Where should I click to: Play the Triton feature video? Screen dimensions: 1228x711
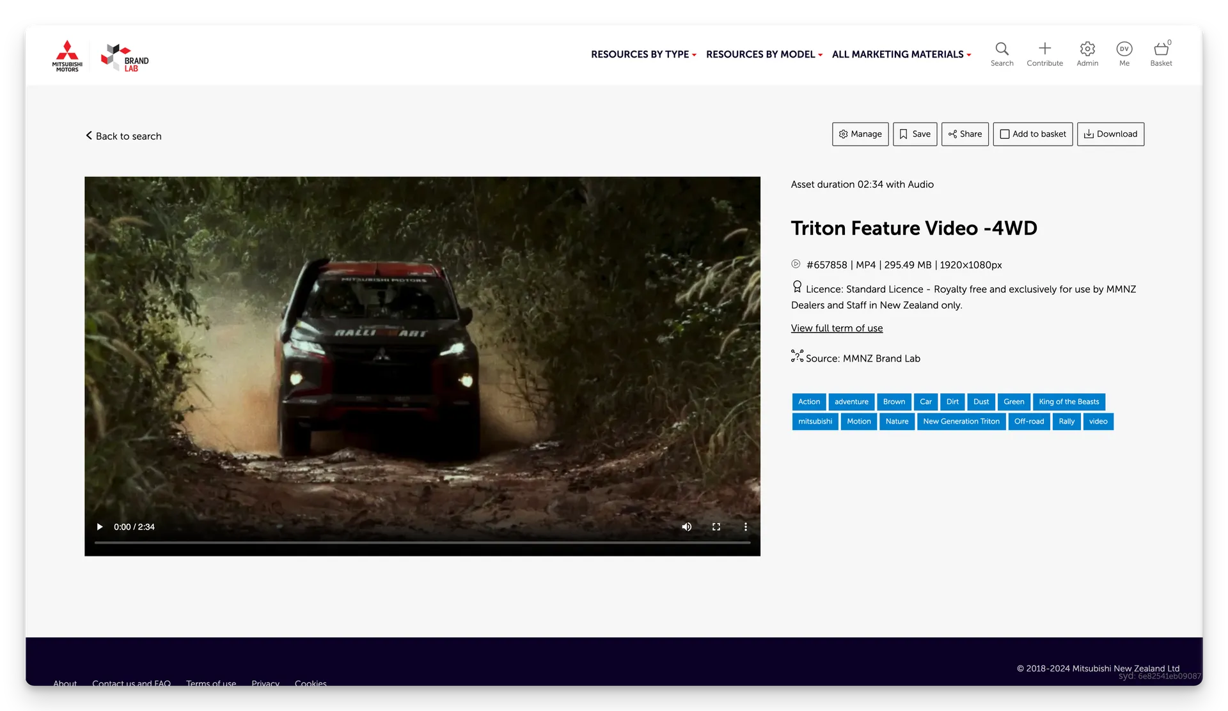tap(99, 526)
